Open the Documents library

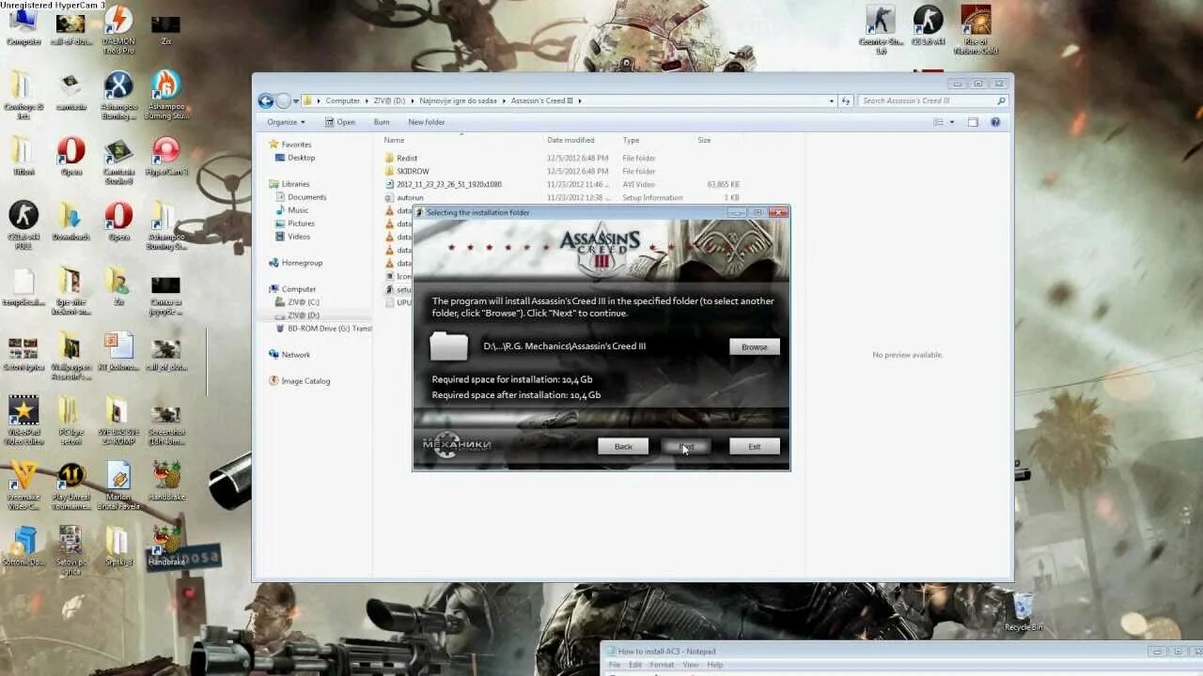point(306,197)
